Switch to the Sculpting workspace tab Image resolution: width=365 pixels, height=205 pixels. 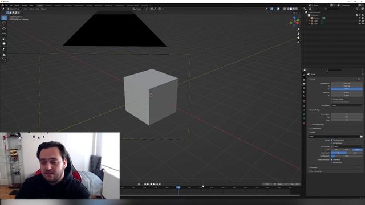point(58,5)
